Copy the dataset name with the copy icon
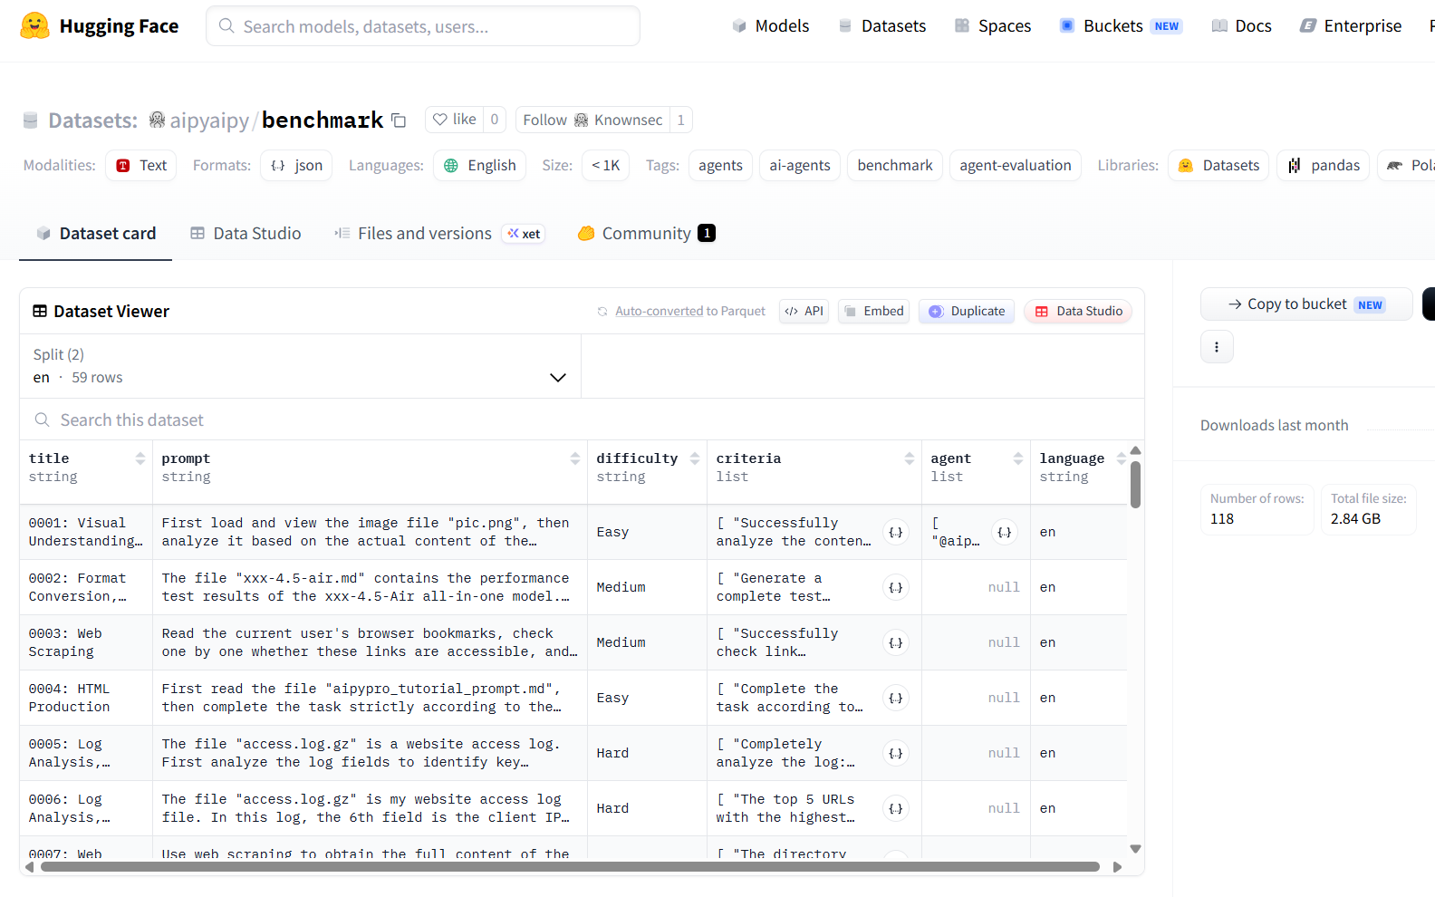 point(399,121)
